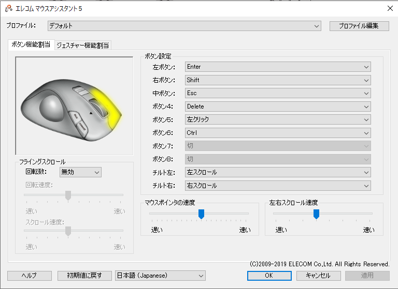
Task: Open the 右ボタン dropdown set to Shift
Action: click(x=278, y=80)
